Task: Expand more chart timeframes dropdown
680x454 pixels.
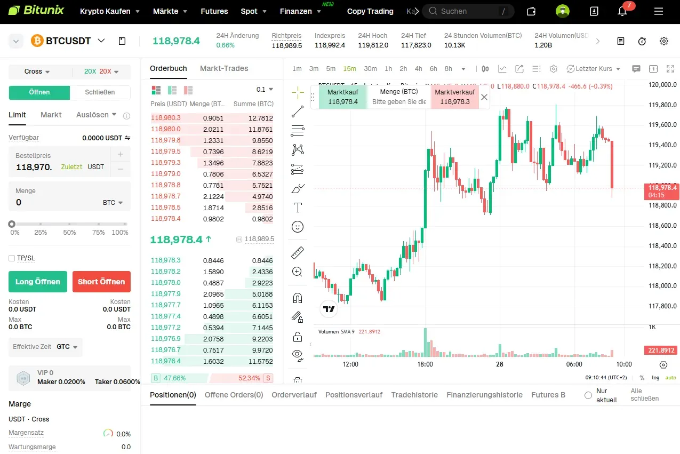Action: pos(463,69)
